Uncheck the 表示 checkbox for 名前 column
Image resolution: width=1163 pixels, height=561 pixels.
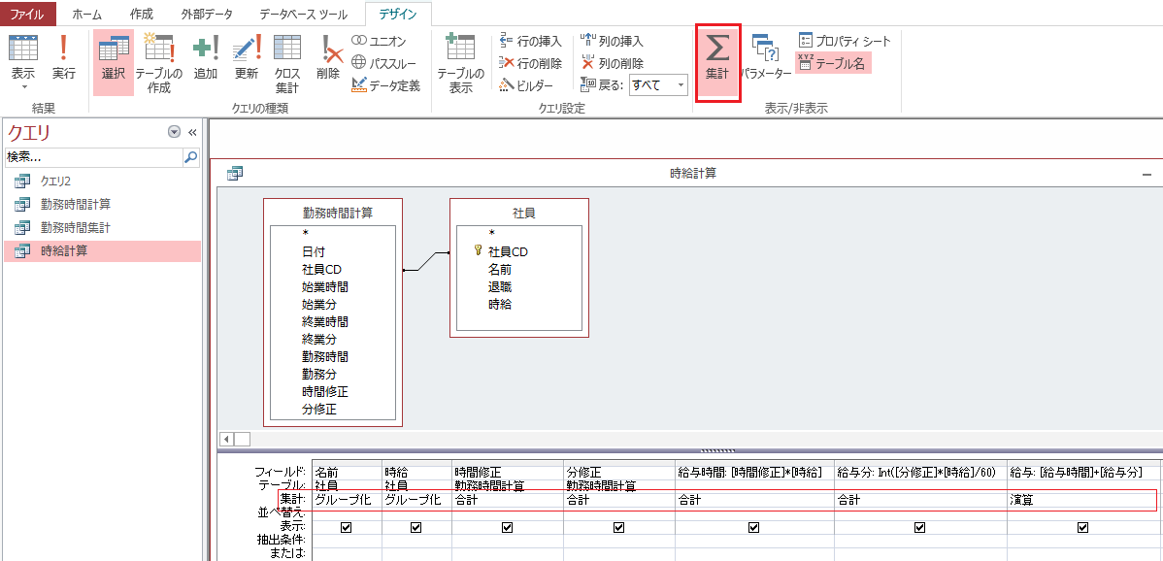click(x=347, y=527)
